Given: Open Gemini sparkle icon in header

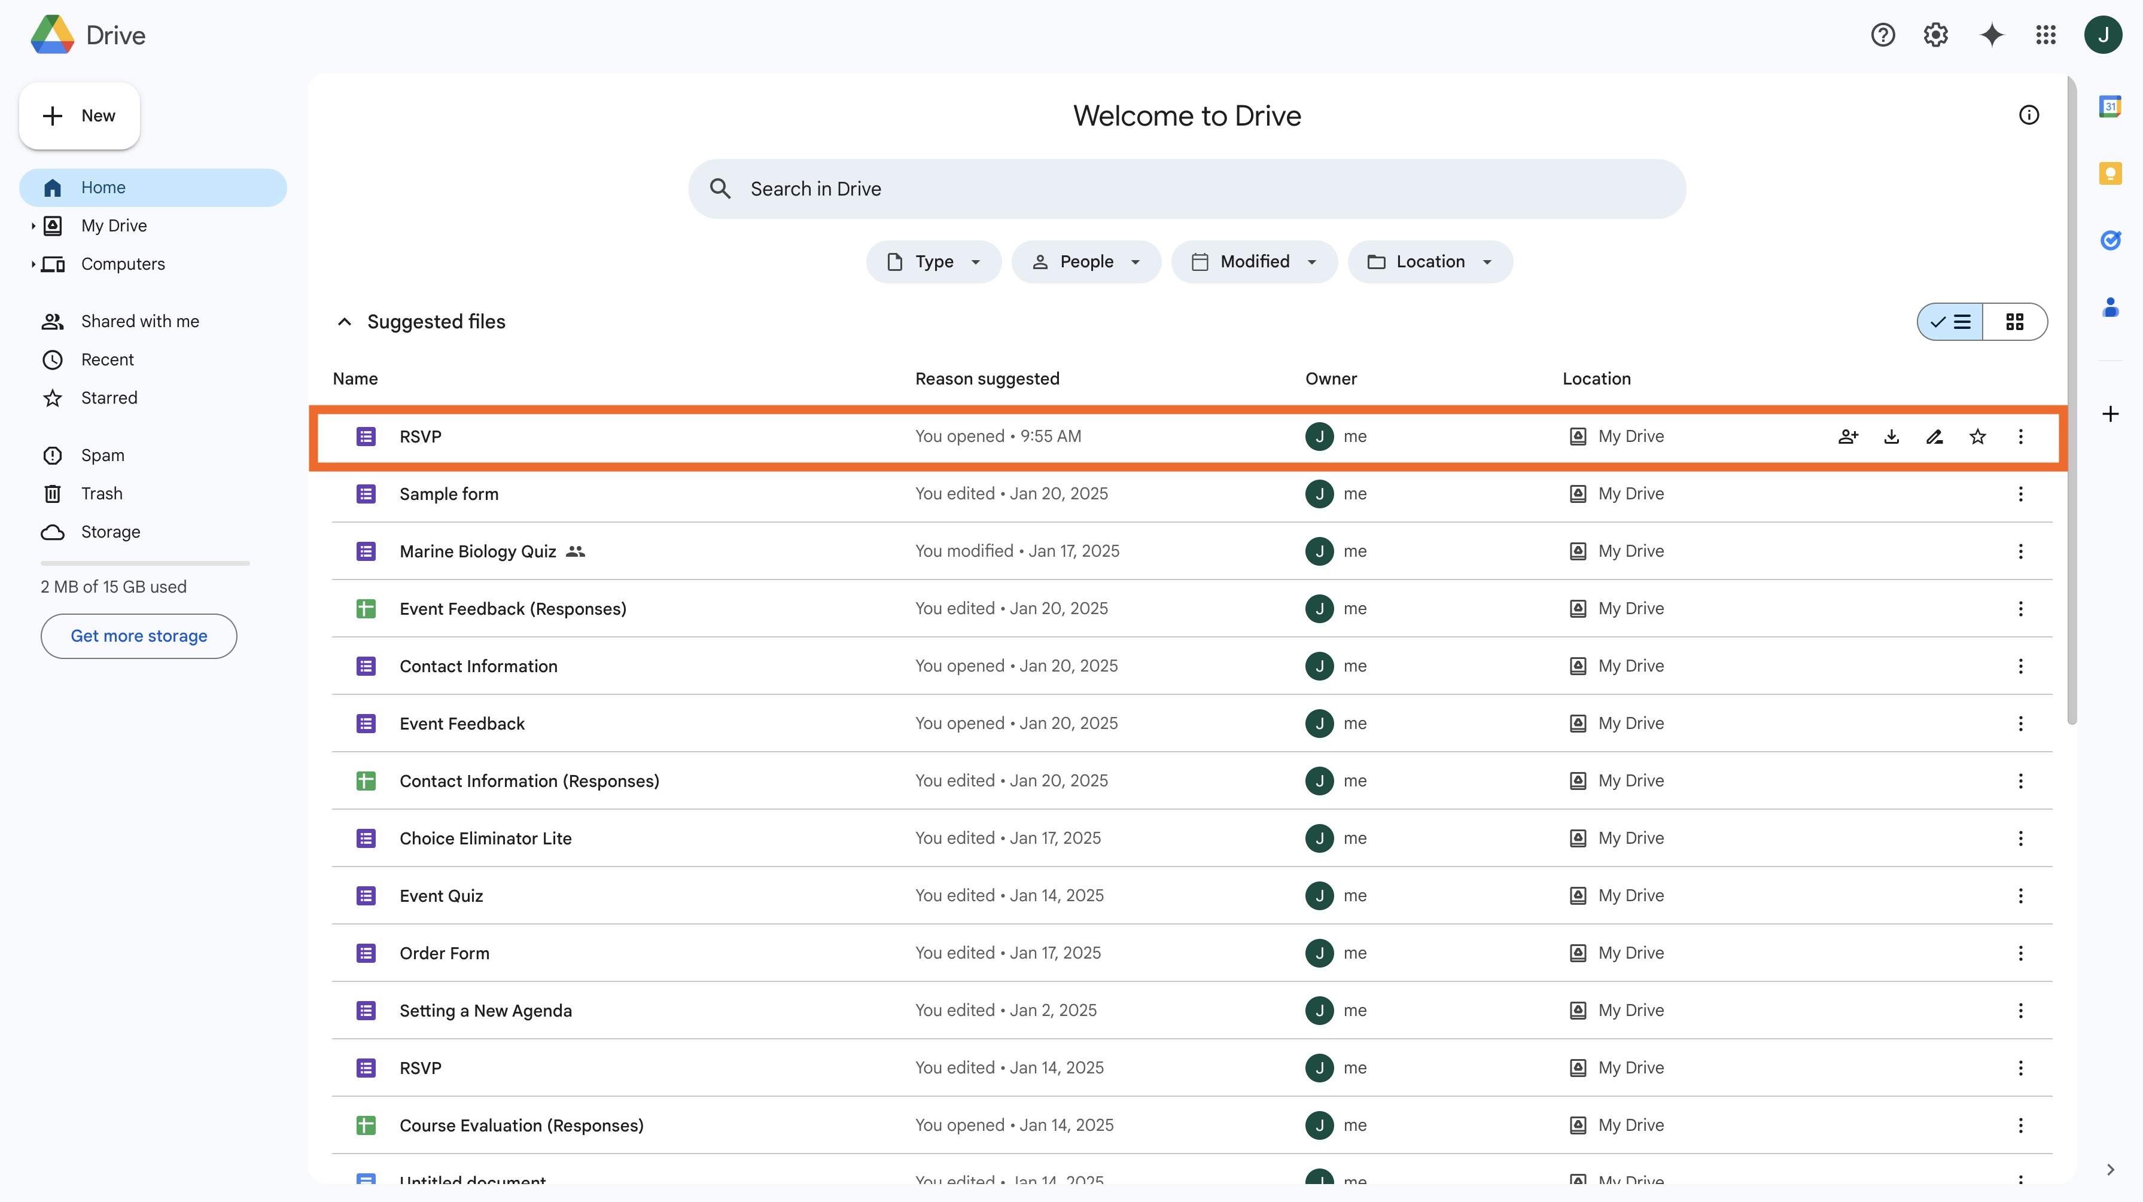Looking at the screenshot, I should pyautogui.click(x=1992, y=35).
